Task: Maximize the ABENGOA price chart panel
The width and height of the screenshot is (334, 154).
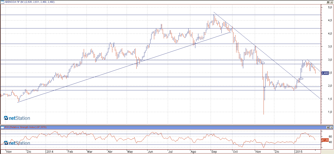Action: point(328,2)
